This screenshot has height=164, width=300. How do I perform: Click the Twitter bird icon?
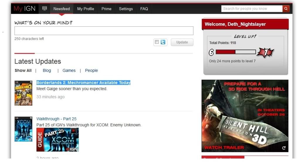pos(163,42)
